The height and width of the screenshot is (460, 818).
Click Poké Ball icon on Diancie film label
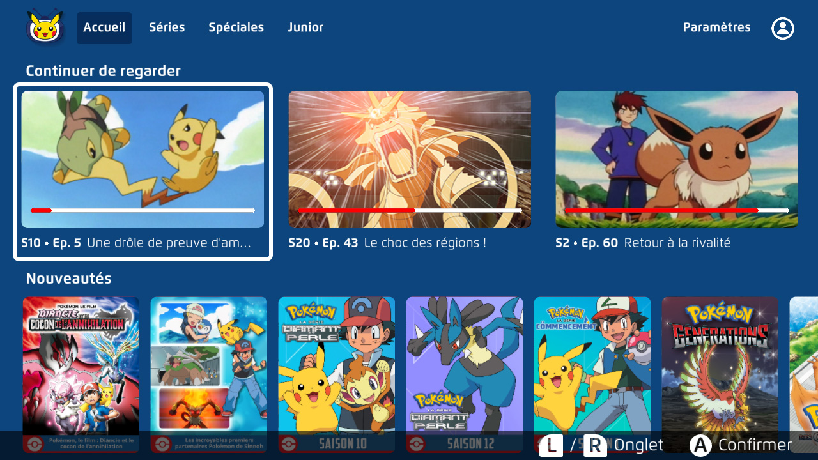pos(35,444)
